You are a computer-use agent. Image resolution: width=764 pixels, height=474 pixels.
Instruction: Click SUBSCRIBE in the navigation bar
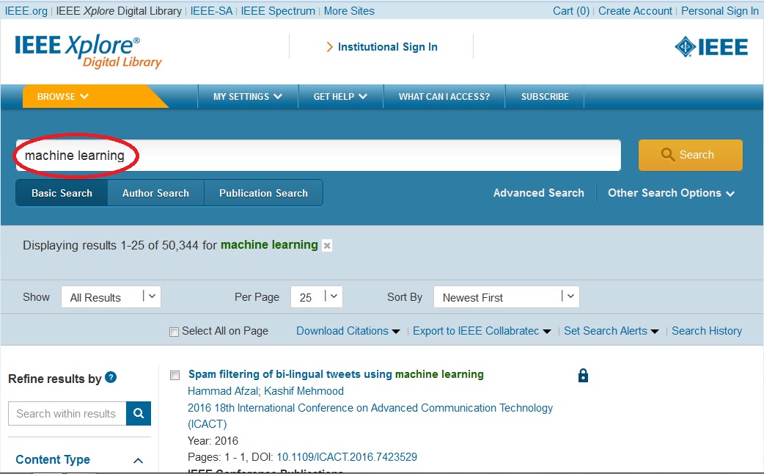click(x=545, y=97)
